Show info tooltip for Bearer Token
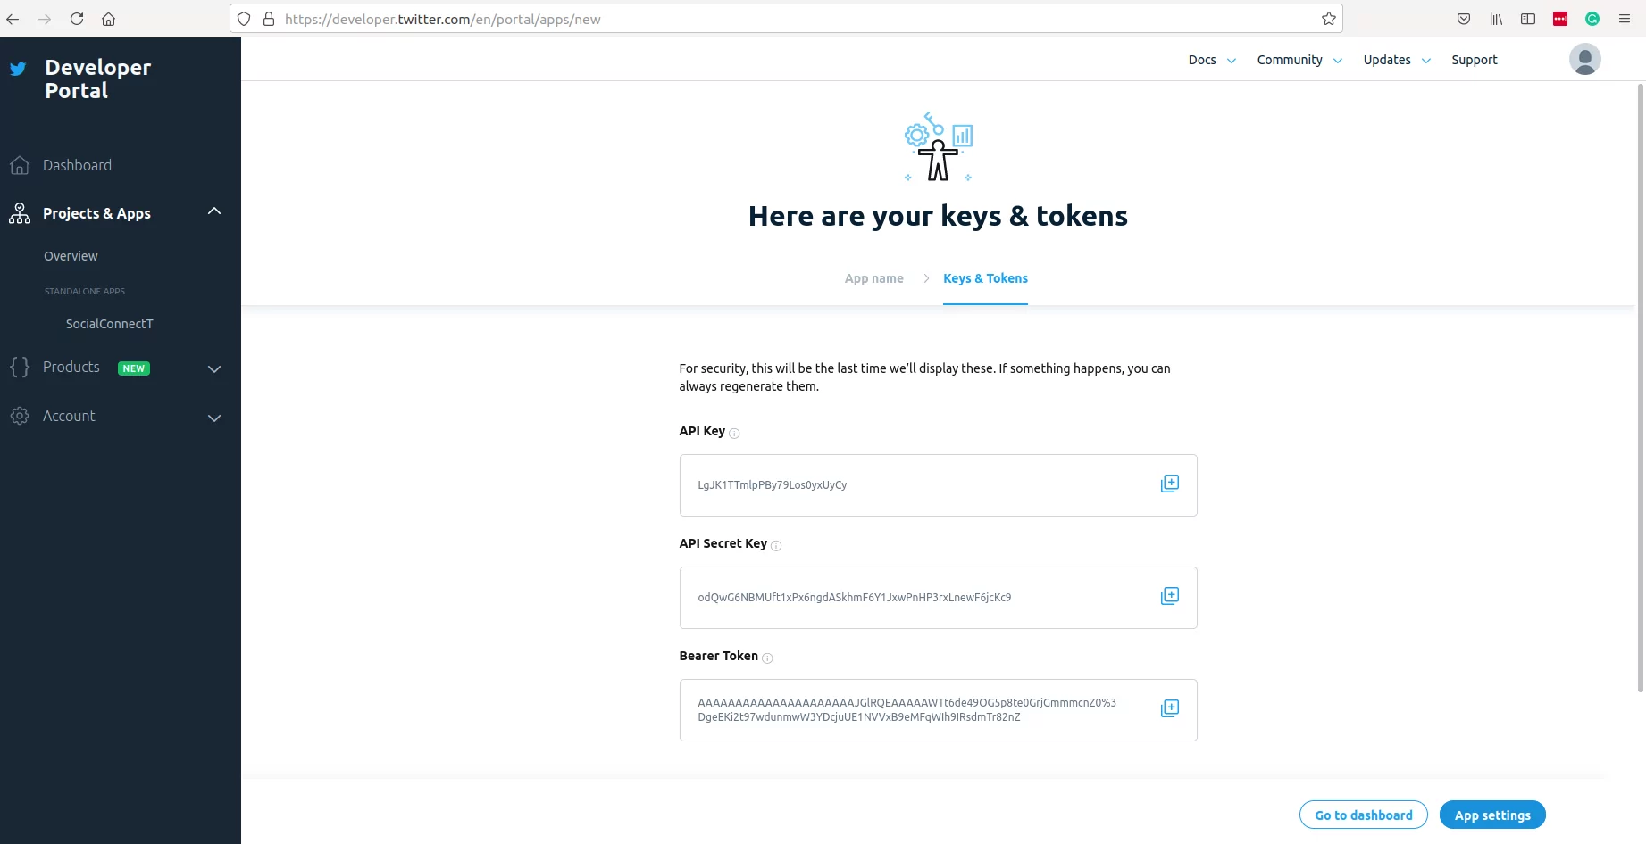Viewport: 1646px width, 844px height. 767,658
